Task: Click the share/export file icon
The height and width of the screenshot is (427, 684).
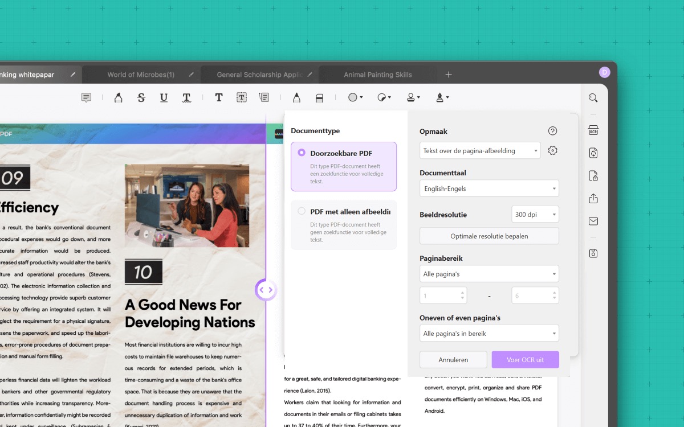Action: [x=593, y=198]
